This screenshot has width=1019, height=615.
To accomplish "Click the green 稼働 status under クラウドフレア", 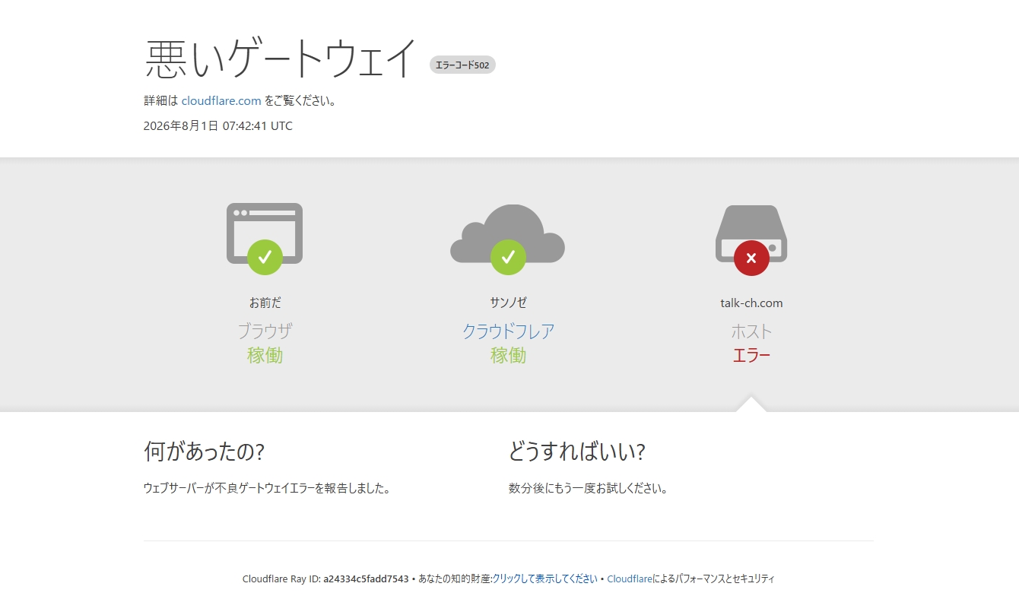I will click(508, 355).
